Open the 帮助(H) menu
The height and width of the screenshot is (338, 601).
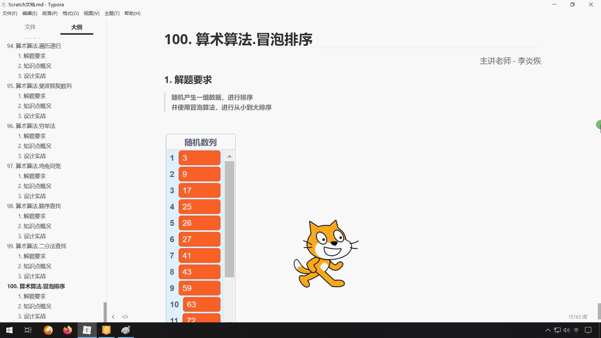[x=132, y=13]
